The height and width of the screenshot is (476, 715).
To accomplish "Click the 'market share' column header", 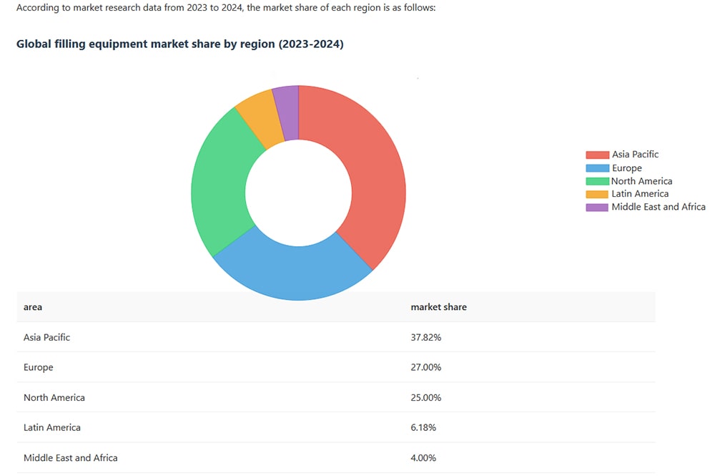I will (439, 307).
